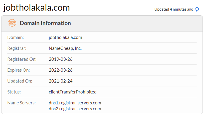Click the updated date 2021-02-24
This screenshot has width=204, height=115.
click(x=60, y=81)
